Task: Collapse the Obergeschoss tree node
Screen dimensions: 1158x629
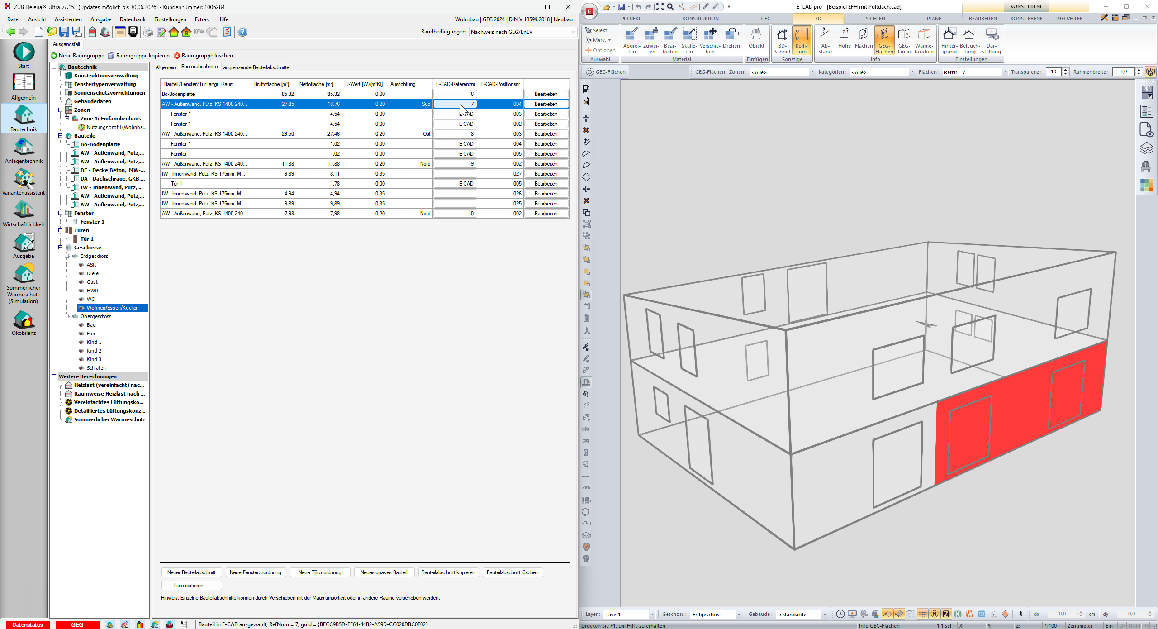Action: [67, 316]
